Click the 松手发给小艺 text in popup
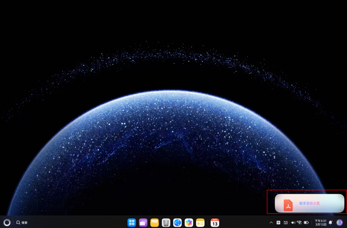This screenshot has height=228, width=347. (309, 203)
